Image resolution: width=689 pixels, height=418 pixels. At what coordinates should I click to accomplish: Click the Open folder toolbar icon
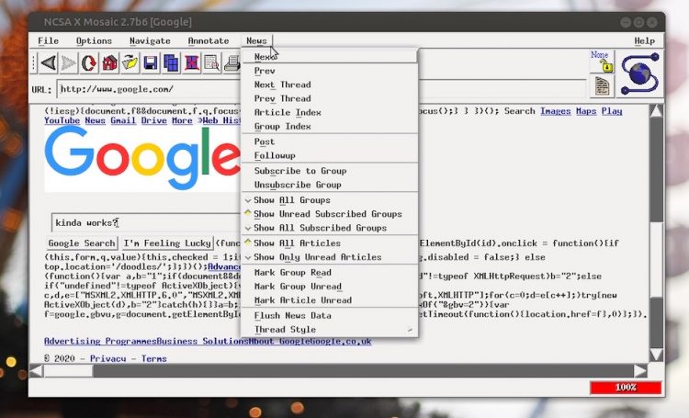[x=130, y=63]
